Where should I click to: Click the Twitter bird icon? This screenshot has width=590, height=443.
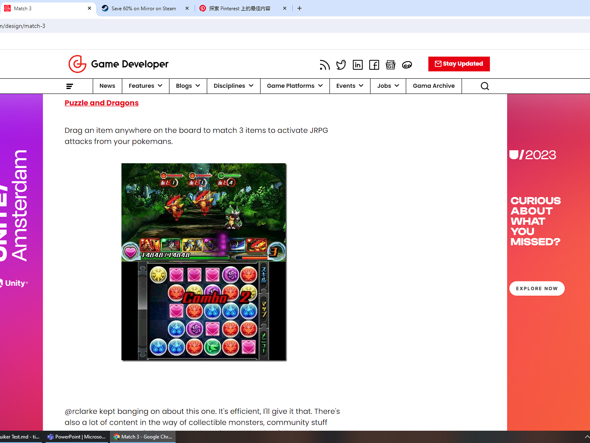tap(341, 65)
